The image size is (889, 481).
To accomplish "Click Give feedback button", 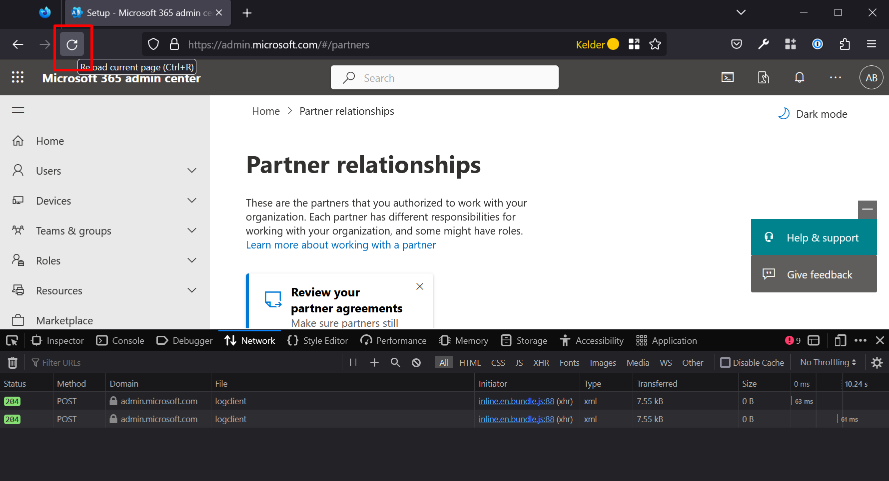I will coord(814,274).
